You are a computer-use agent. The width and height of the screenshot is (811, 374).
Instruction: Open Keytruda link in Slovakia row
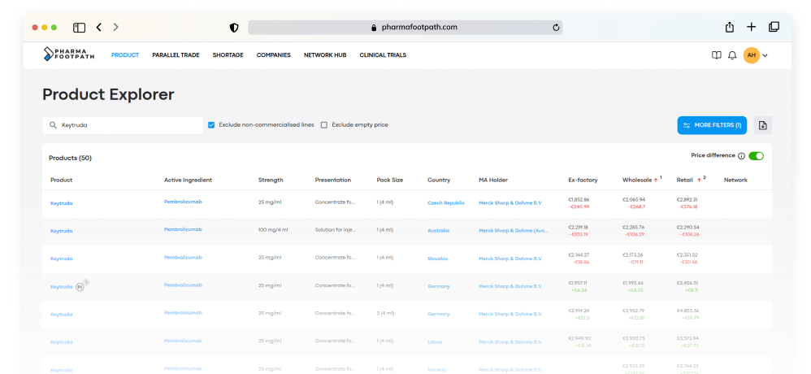click(62, 259)
